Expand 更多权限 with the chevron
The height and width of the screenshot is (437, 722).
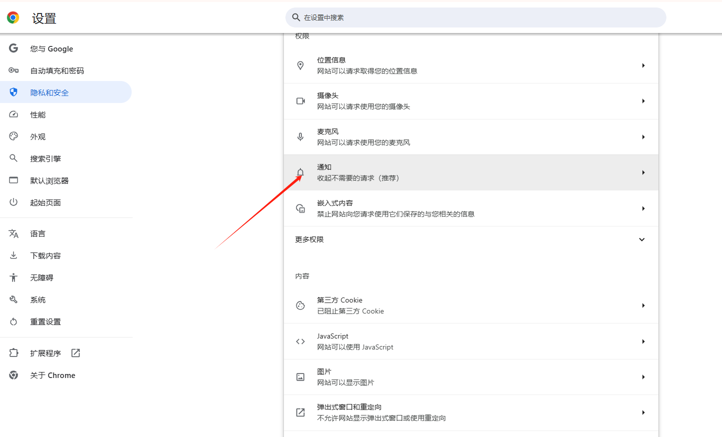pyautogui.click(x=642, y=239)
